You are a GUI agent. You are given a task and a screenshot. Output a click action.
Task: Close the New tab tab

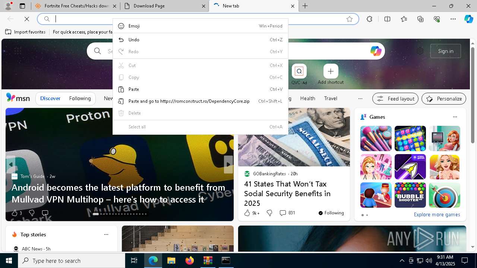click(x=293, y=6)
